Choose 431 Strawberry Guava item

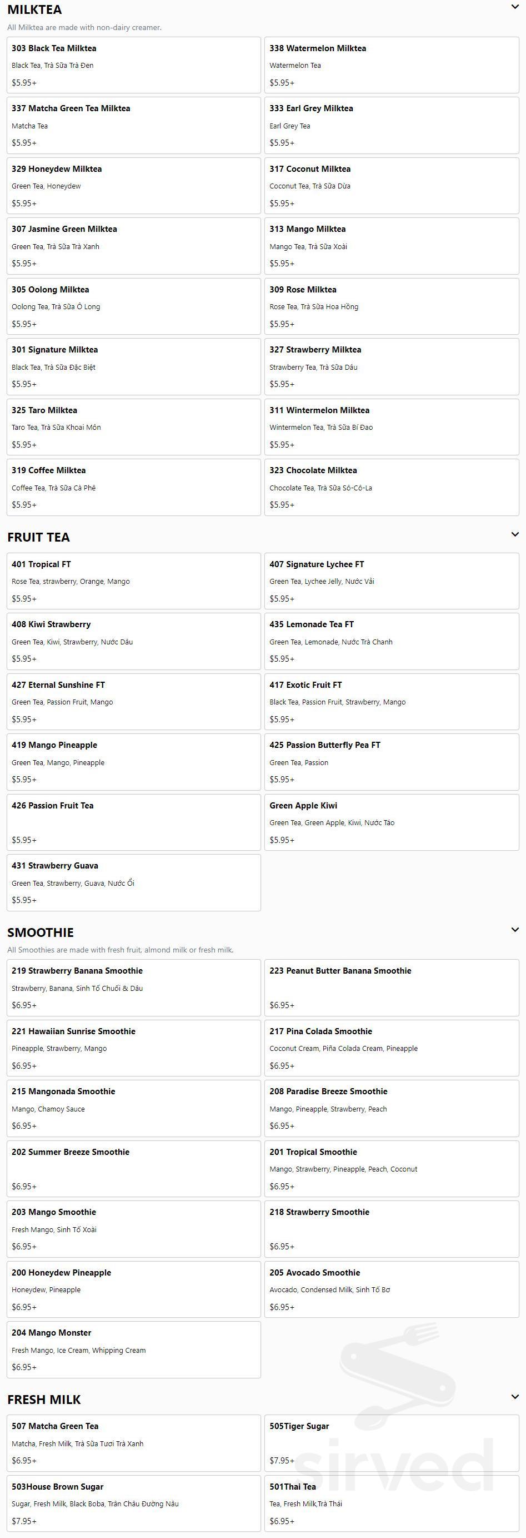click(x=134, y=882)
